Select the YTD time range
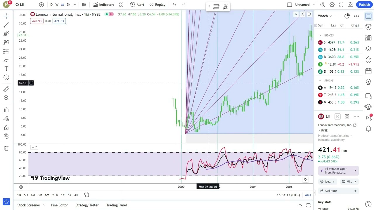The height and width of the screenshot is (210, 374). pyautogui.click(x=55, y=195)
